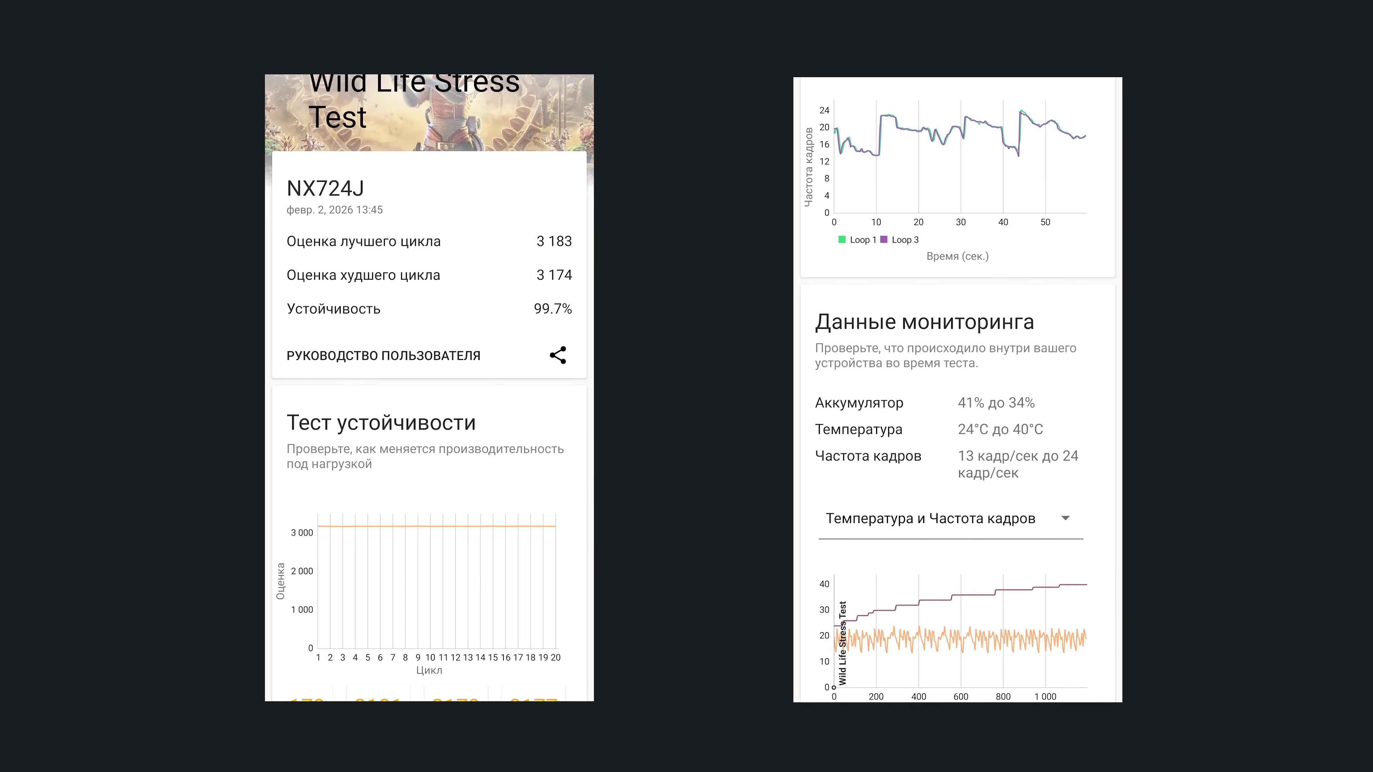This screenshot has height=772, width=1373.
Task: Open the Температура и Частота кадров selector
Action: pyautogui.click(x=930, y=519)
